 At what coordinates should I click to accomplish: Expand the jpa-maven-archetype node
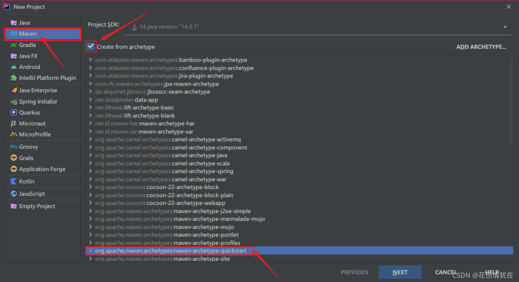91,84
